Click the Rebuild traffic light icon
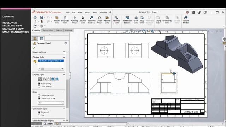The width and height of the screenshot is (226, 127). point(42,22)
